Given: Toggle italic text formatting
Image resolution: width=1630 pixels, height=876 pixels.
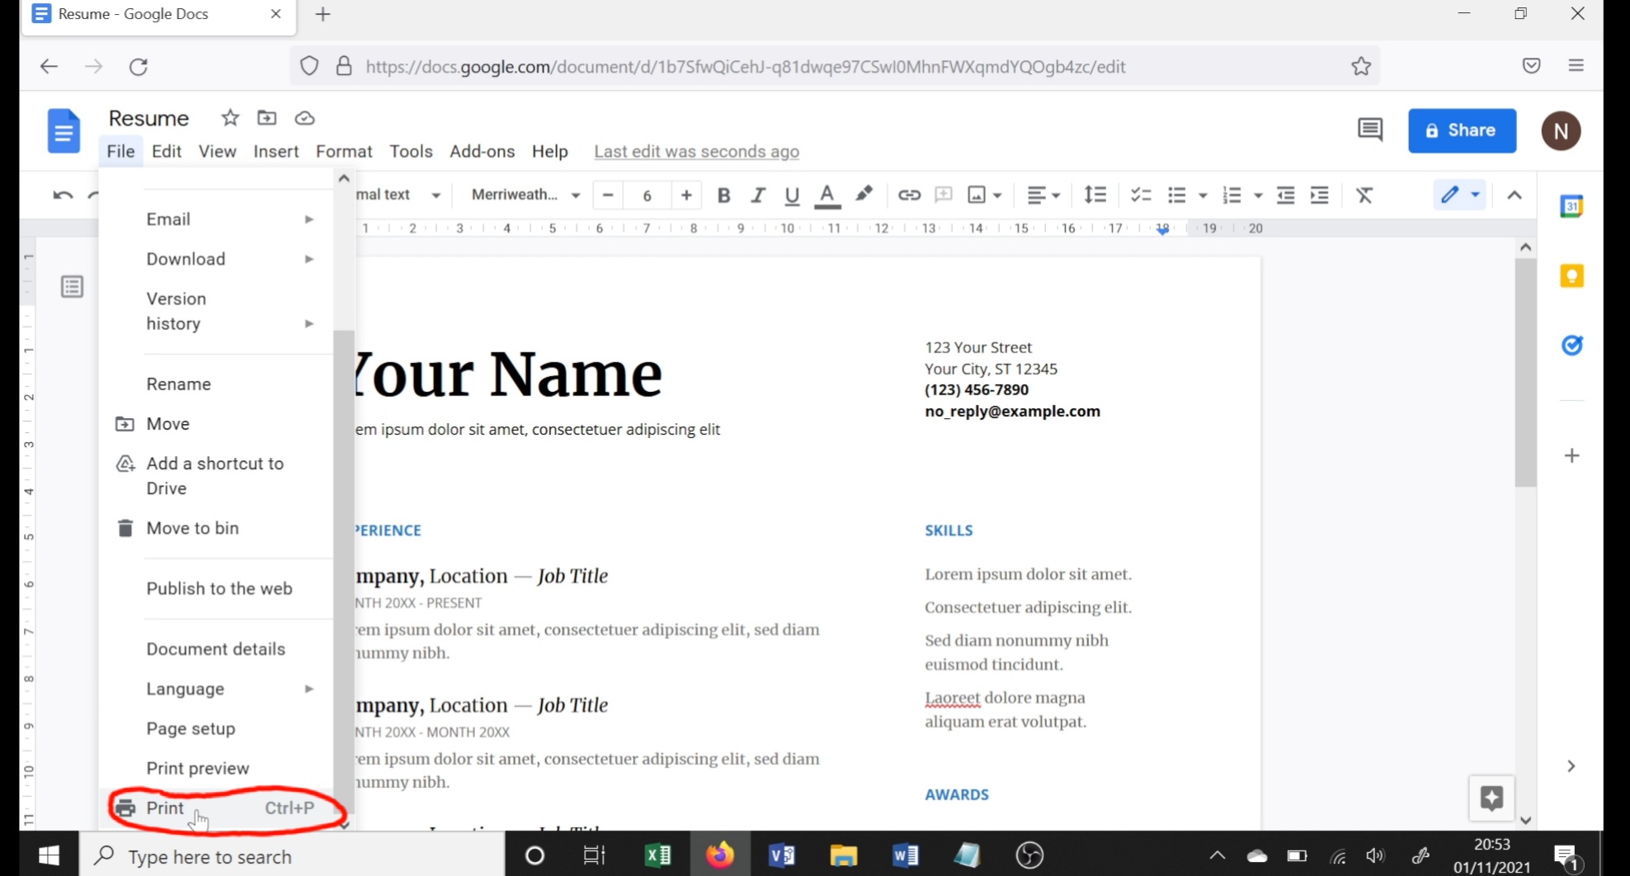Looking at the screenshot, I should coord(757,195).
